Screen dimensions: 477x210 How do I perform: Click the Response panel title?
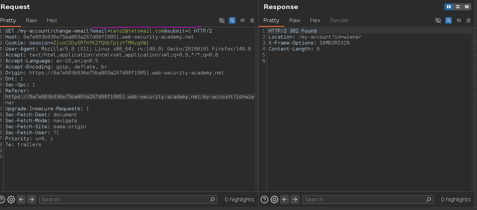(281, 7)
